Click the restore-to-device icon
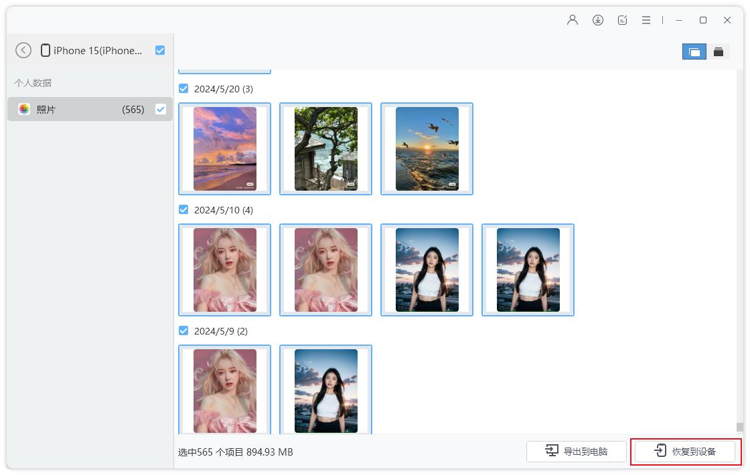Image resolution: width=750 pixels, height=475 pixels. (660, 451)
